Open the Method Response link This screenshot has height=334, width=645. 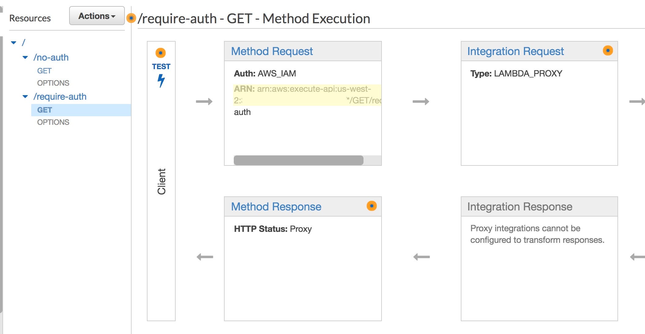coord(276,206)
